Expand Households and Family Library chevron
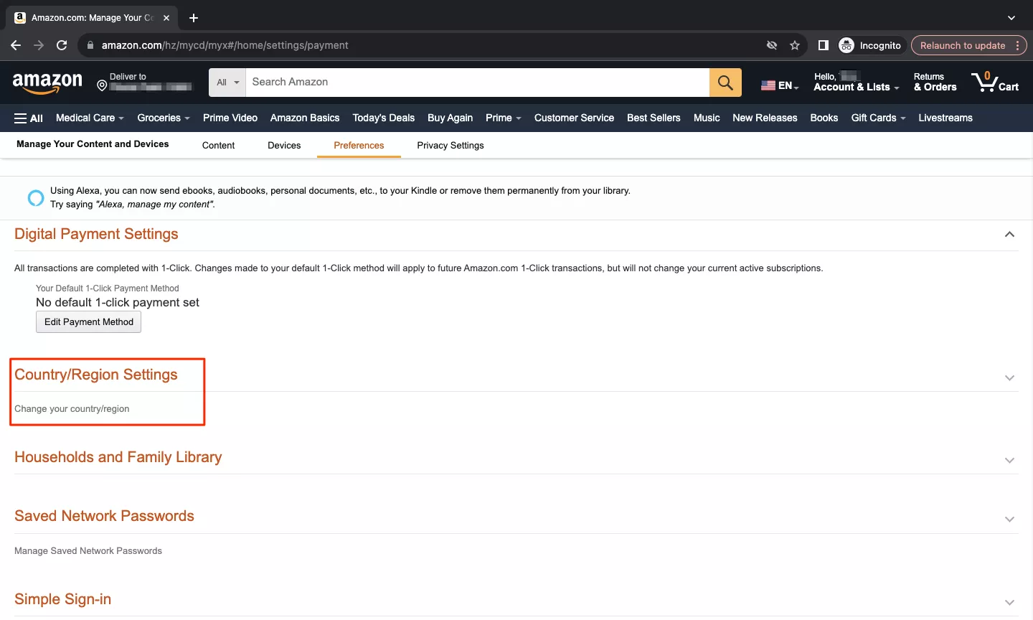This screenshot has height=620, width=1033. 1009,460
